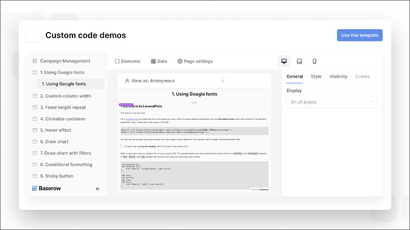The image size is (410, 230).
Task: Click page icon next to 8. Conditional formatting
Action: [x=35, y=165]
